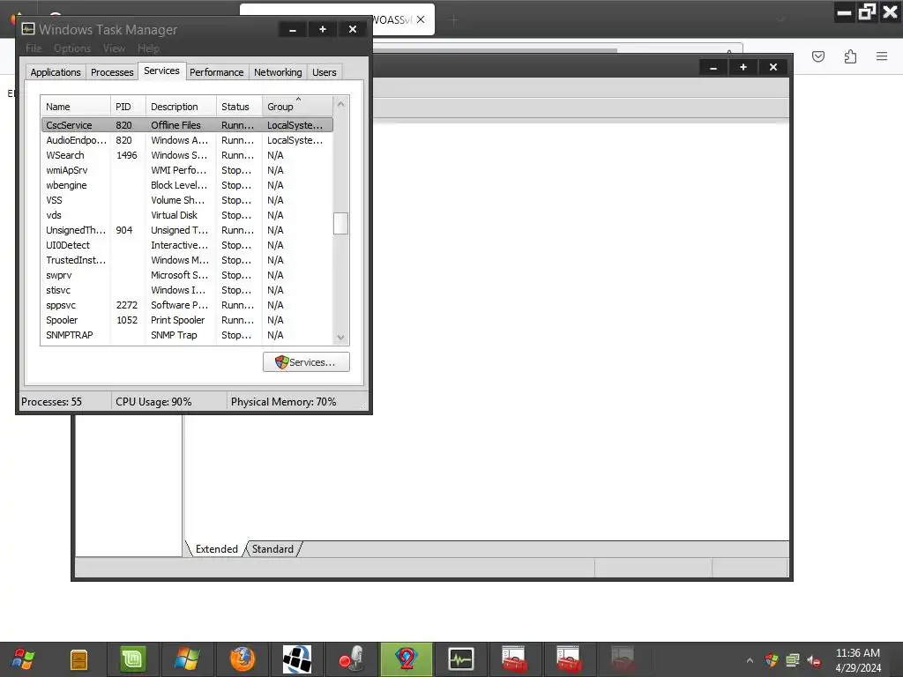Image resolution: width=903 pixels, height=677 pixels.
Task: Select the CscService row
Action: [187, 125]
